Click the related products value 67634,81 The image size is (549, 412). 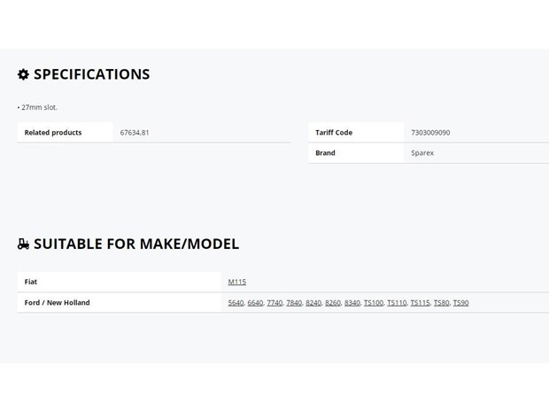tap(135, 132)
